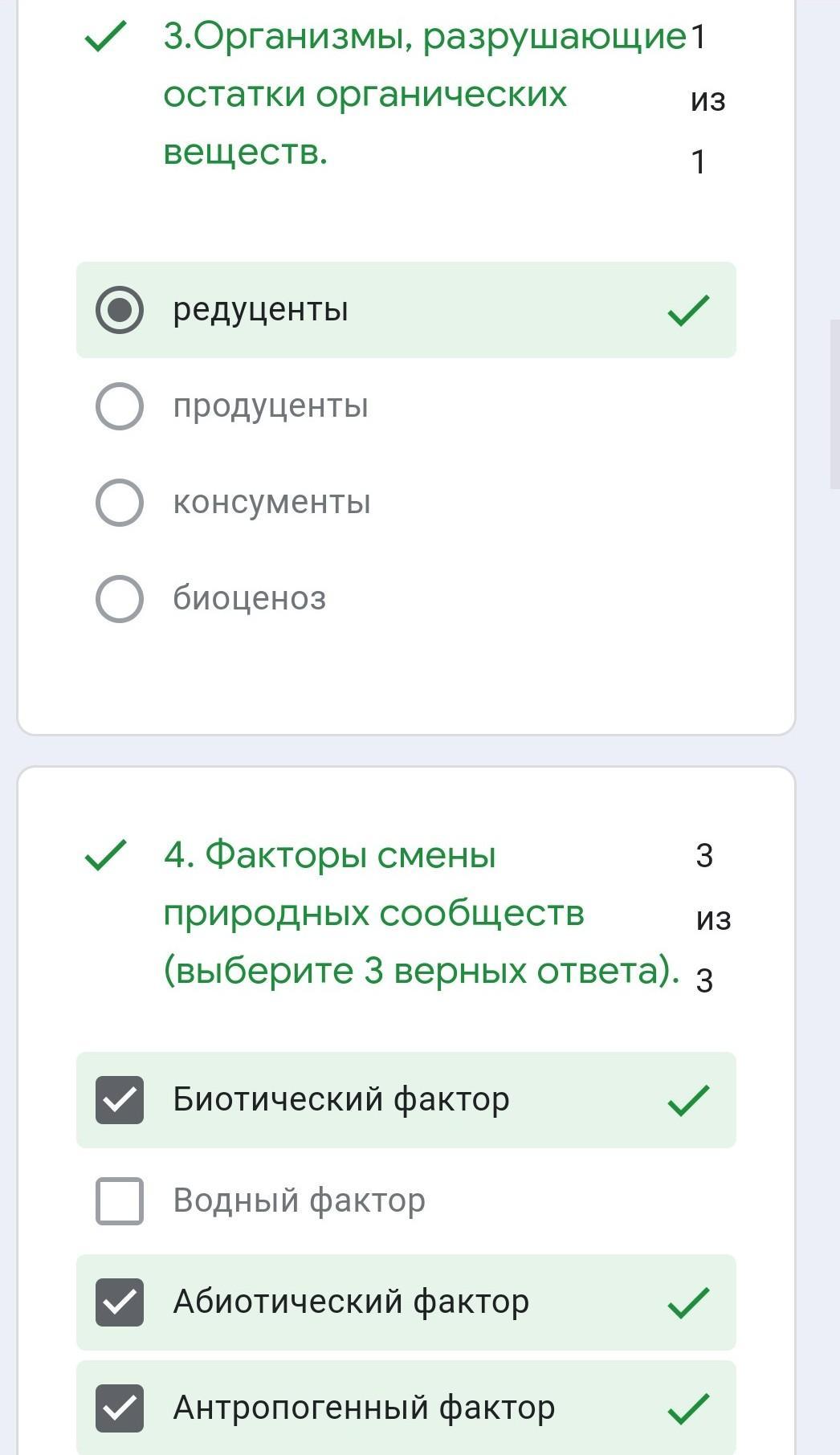Click green checkmark beside Биотический фактор

pos(688,1101)
